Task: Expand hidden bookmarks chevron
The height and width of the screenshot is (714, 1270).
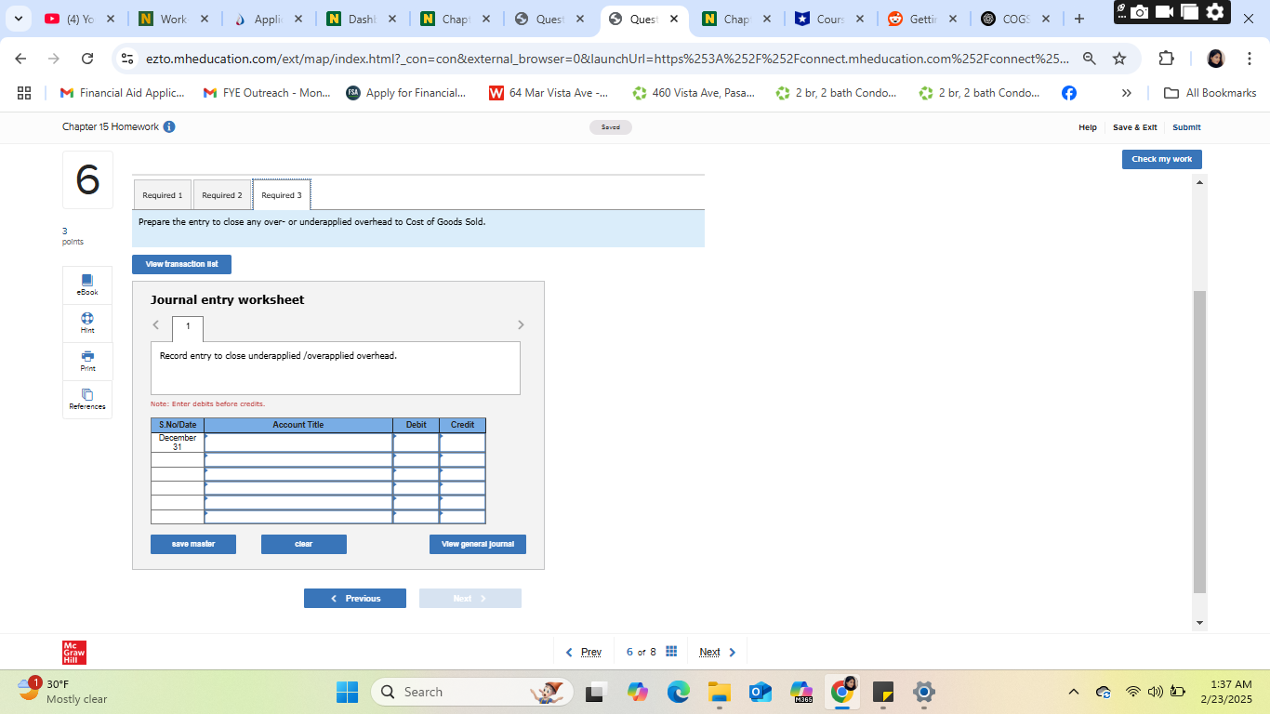Action: click(x=1127, y=93)
